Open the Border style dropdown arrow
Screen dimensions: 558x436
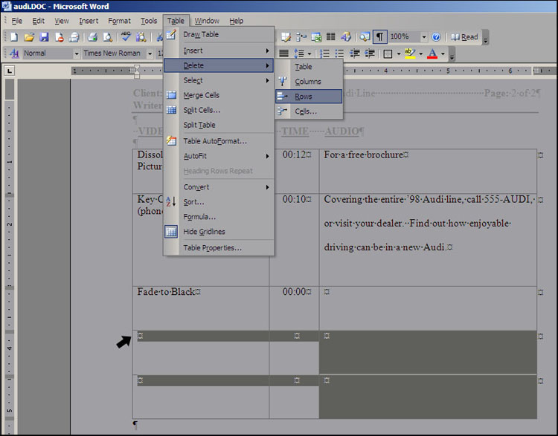[x=399, y=54]
